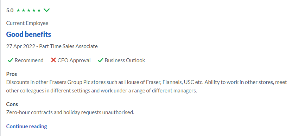305x136 pixels.
Task: Click the first green rating star
Action: pos(18,10)
